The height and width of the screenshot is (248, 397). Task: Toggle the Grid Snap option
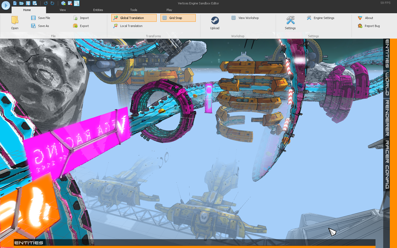coord(178,18)
